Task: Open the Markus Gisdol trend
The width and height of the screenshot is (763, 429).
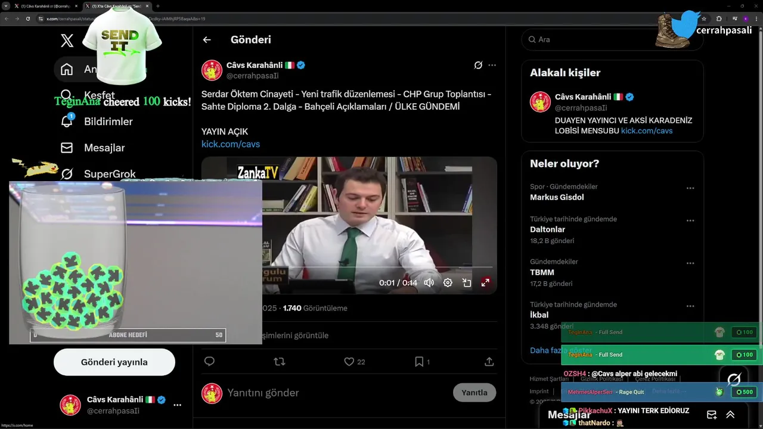Action: point(557,197)
